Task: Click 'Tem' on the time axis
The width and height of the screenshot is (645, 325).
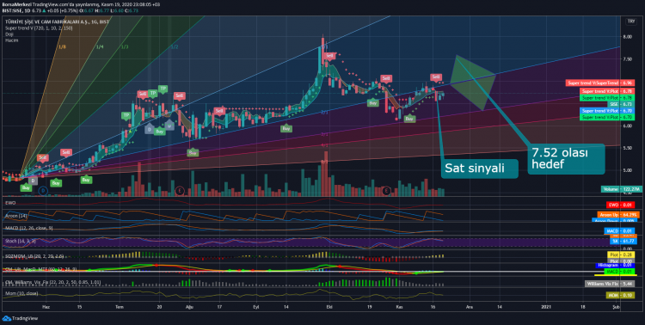Action: pyautogui.click(x=120, y=306)
